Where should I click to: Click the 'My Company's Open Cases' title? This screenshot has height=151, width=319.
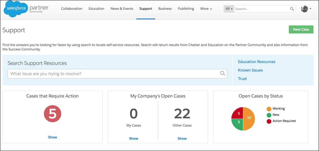[x=158, y=96]
